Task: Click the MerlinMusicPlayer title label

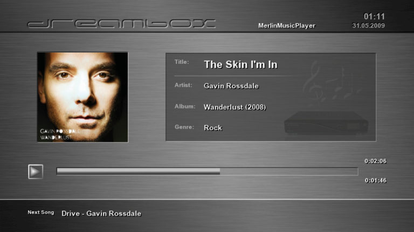Action: (x=287, y=26)
